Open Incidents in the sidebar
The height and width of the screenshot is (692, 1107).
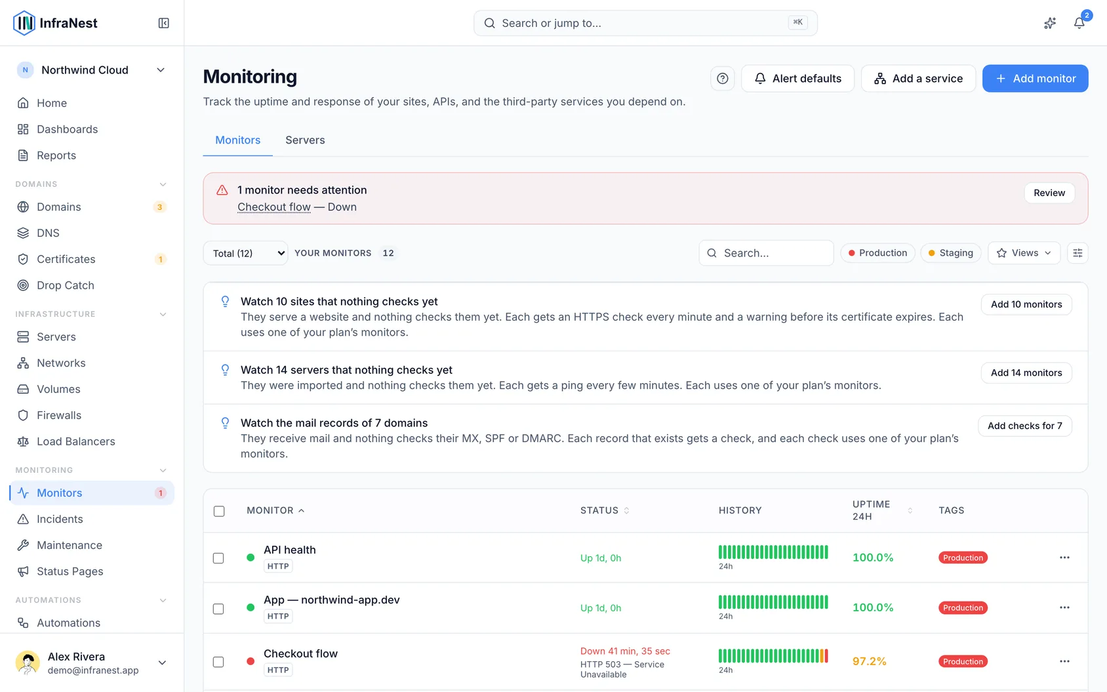92,519
